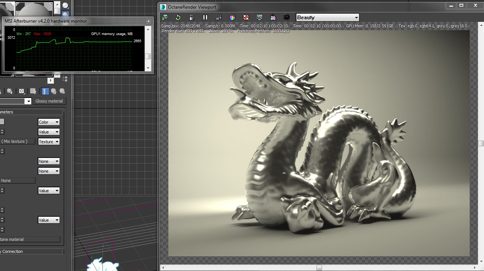
Task: Toggle the highlighted show end result icon
Action: tap(45, 91)
